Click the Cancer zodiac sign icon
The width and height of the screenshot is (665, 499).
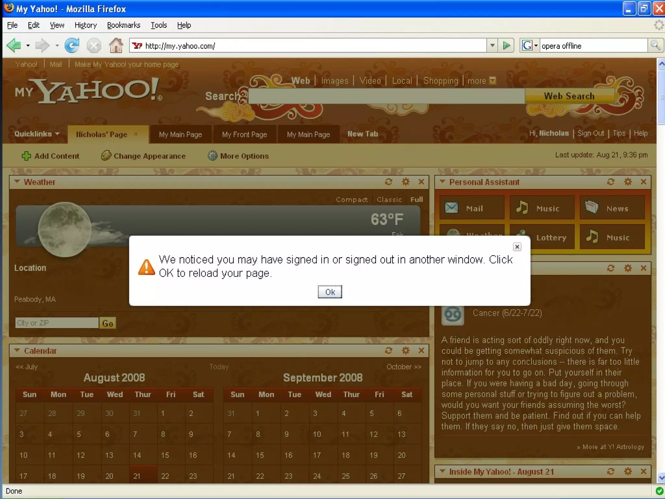coord(453,314)
